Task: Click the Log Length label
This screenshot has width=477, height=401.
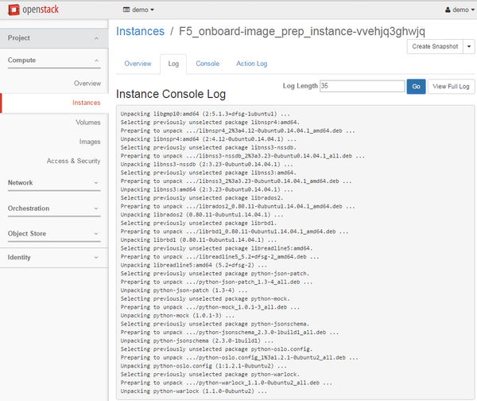Action: coord(300,86)
